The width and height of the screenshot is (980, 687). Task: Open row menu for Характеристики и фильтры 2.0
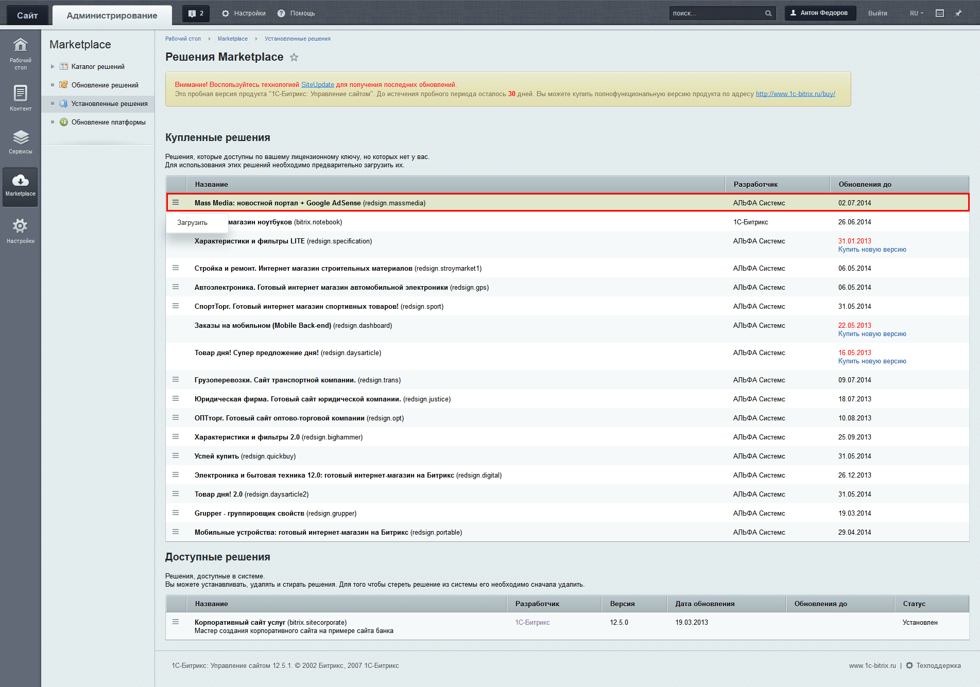176,437
